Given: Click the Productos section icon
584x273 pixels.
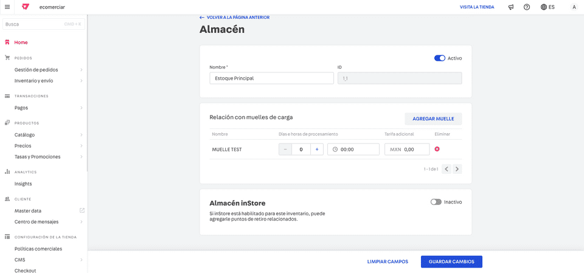Looking at the screenshot, I should [7, 123].
